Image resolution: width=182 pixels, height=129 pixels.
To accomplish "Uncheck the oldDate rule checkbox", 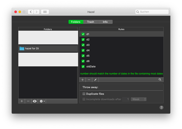I will click(x=83, y=66).
